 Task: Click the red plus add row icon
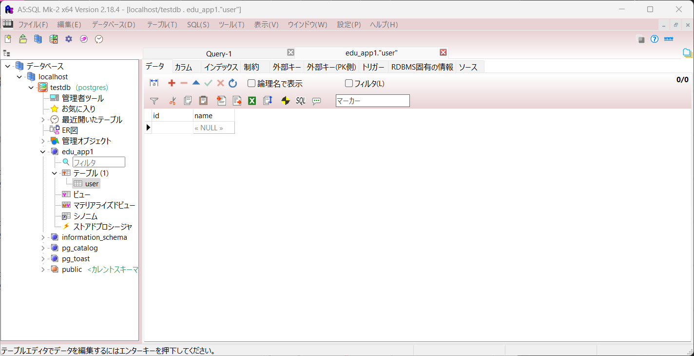tap(172, 83)
